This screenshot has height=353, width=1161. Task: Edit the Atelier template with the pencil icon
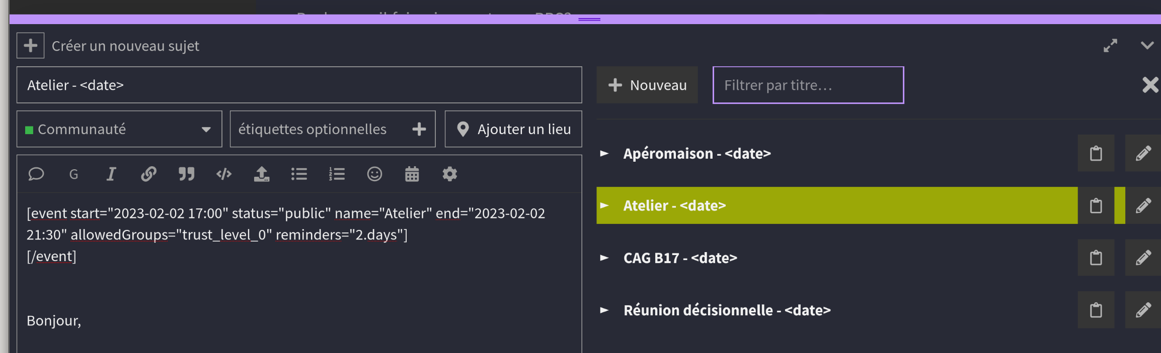point(1143,206)
